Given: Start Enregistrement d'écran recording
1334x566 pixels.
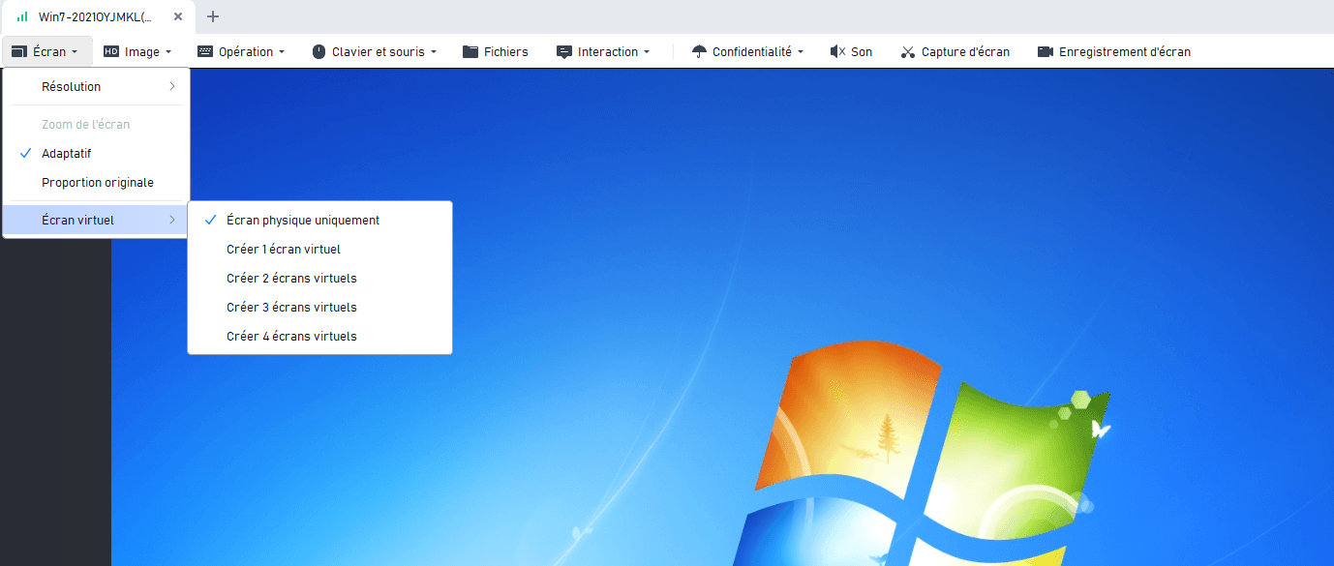Looking at the screenshot, I should coord(1113,52).
